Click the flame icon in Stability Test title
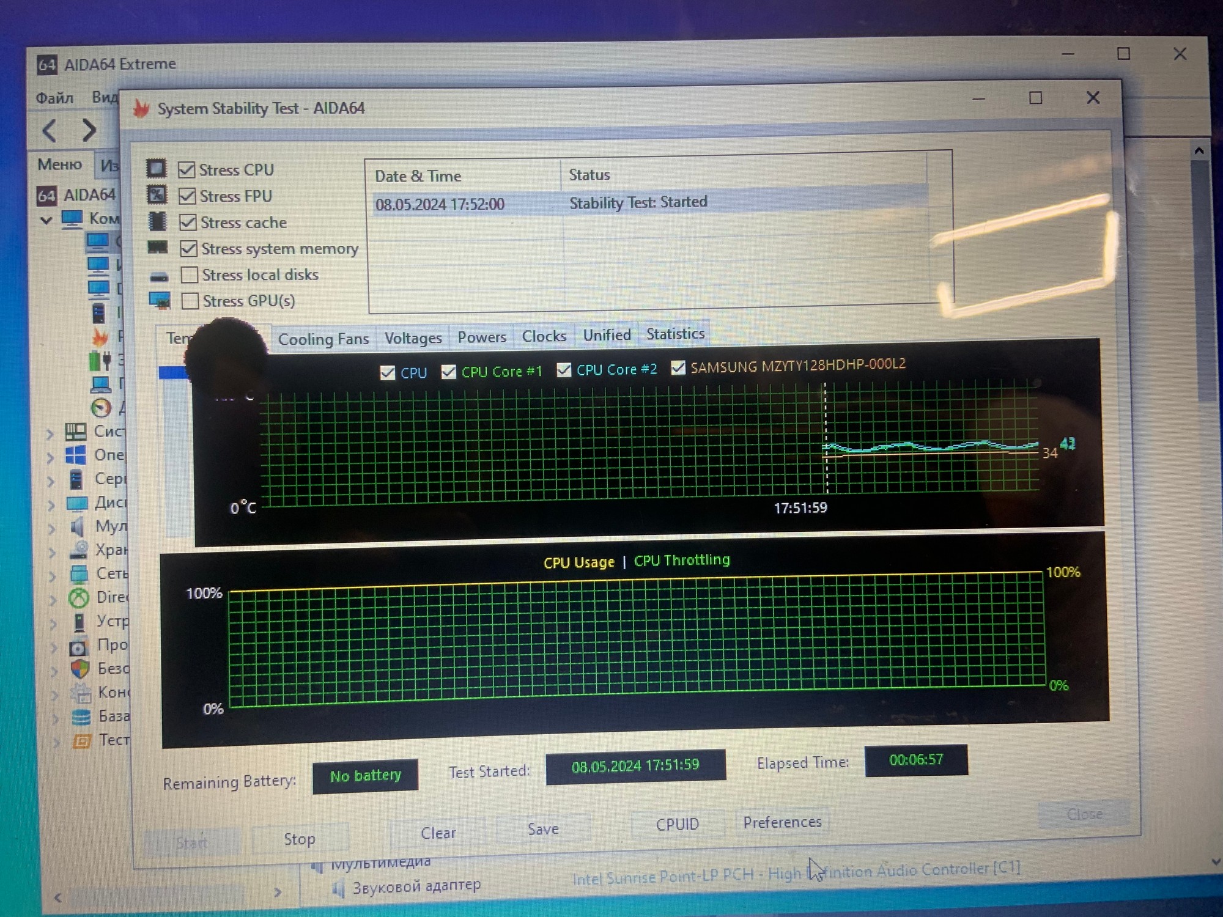This screenshot has width=1223, height=917. [x=142, y=109]
